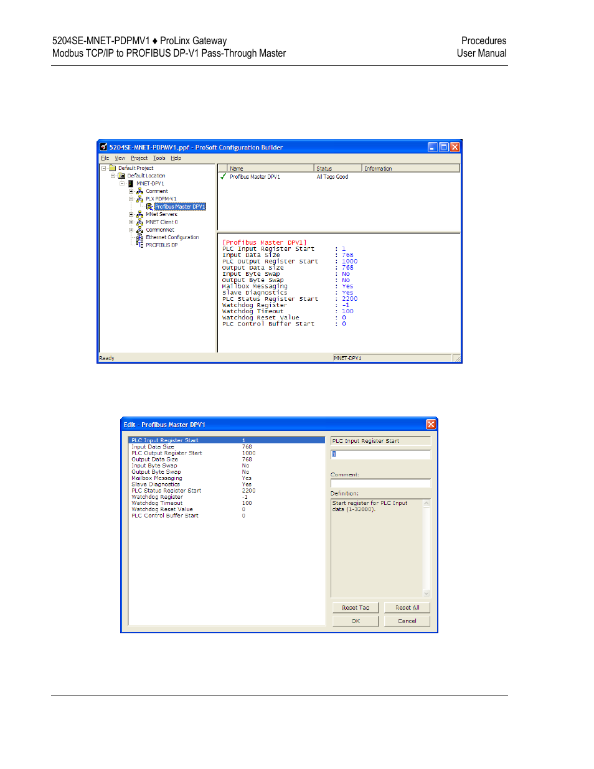The width and height of the screenshot is (594, 769).
Task: Open the File menu
Action: click(x=105, y=158)
